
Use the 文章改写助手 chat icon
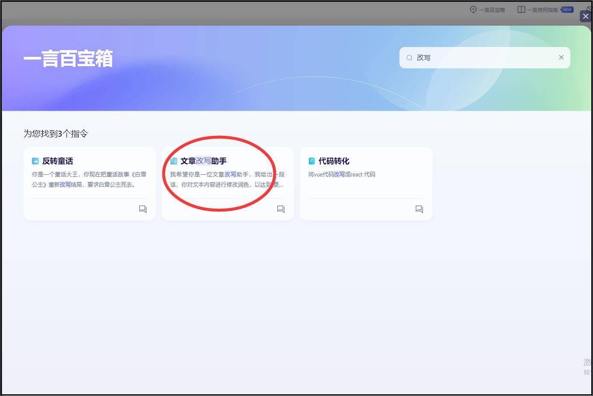coord(281,209)
